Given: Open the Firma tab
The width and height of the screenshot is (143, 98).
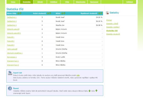Looking at the screenshot, I should tap(13, 2).
